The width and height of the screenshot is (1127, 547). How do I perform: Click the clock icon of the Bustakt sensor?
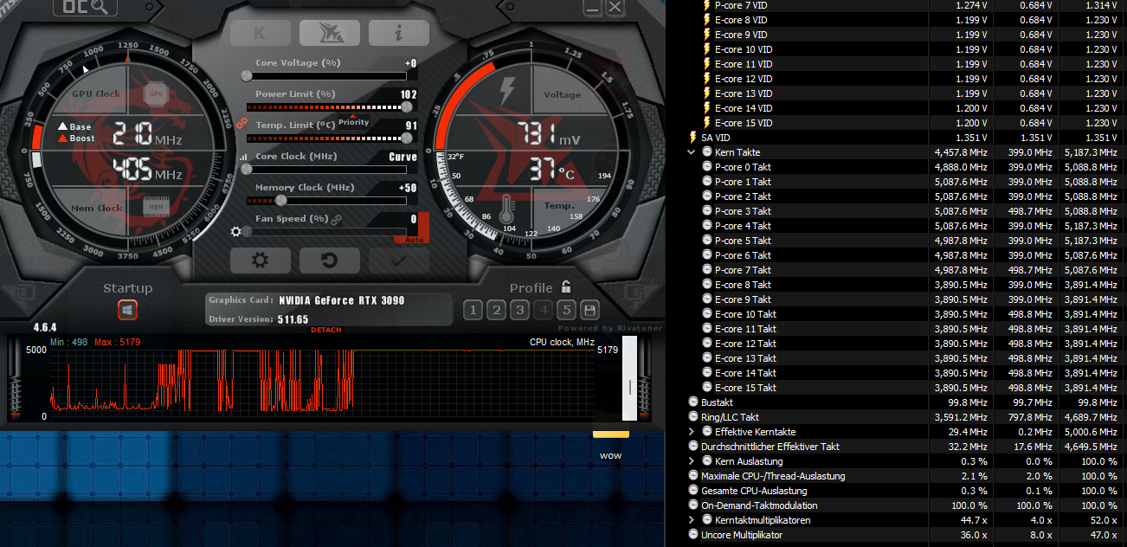(x=692, y=402)
